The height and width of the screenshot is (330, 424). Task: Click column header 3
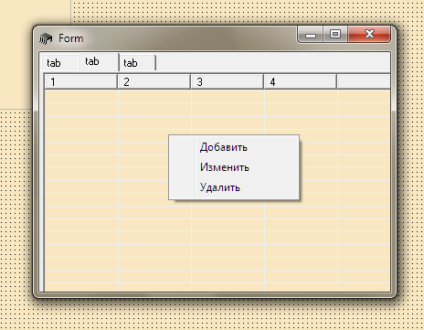pos(228,81)
